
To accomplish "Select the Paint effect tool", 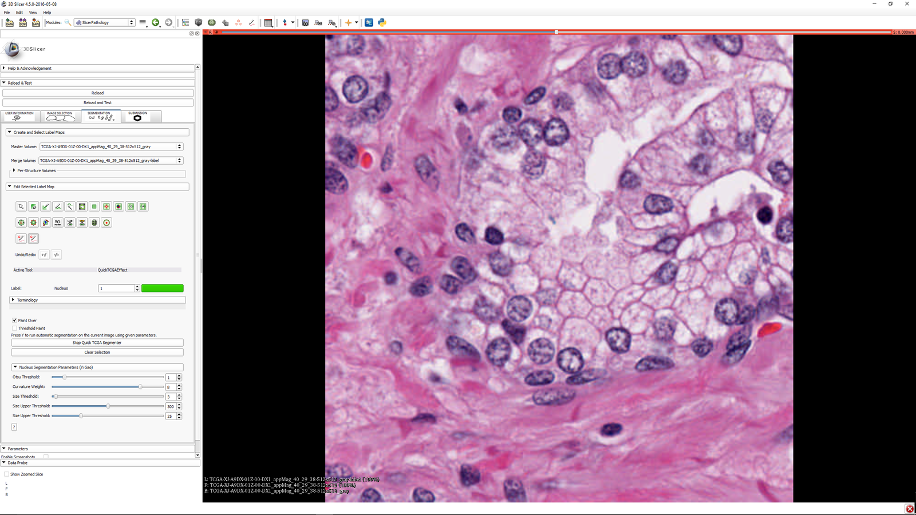I will pos(45,207).
